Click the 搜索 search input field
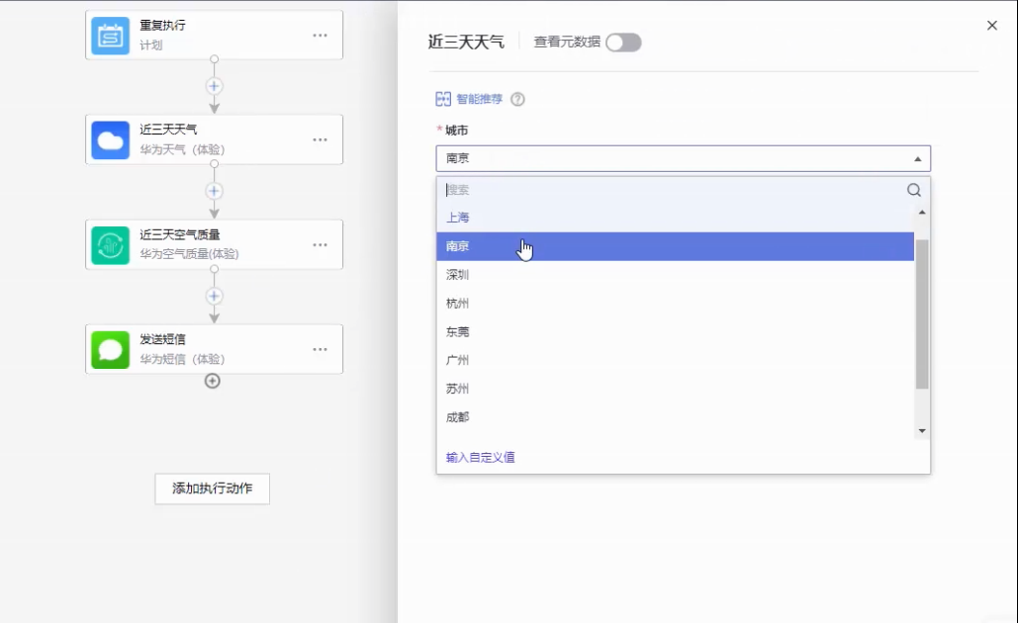Image resolution: width=1018 pixels, height=623 pixels. [x=673, y=190]
